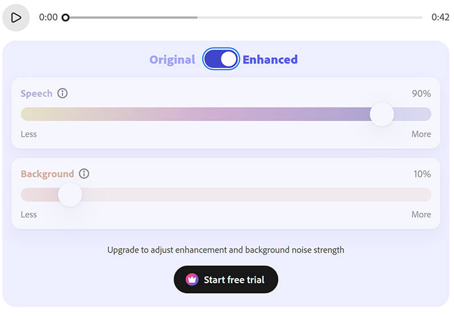Click crown icon on trial button
Screen dimensions: 454x316
tap(192, 280)
